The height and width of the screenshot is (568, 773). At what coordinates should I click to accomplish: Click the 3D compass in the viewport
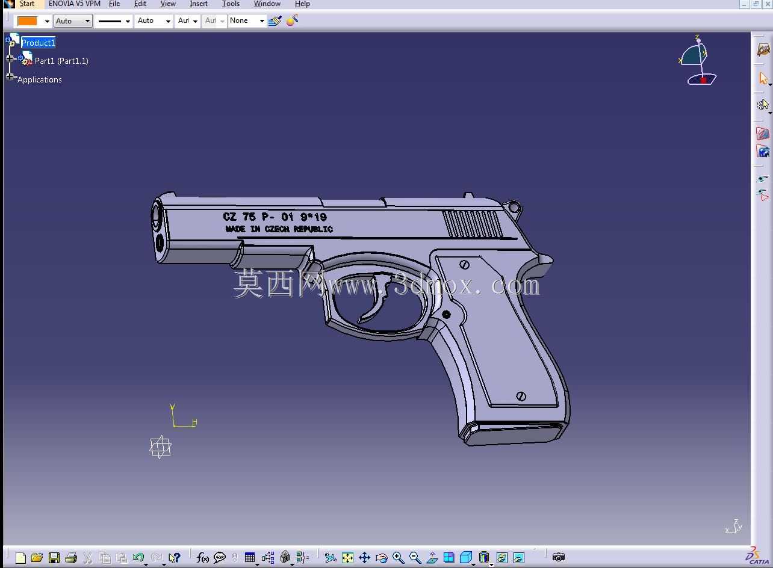tap(698, 60)
